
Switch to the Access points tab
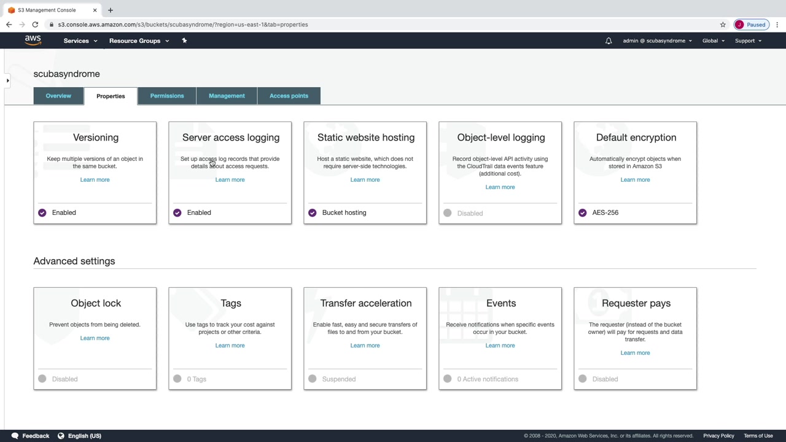click(289, 96)
